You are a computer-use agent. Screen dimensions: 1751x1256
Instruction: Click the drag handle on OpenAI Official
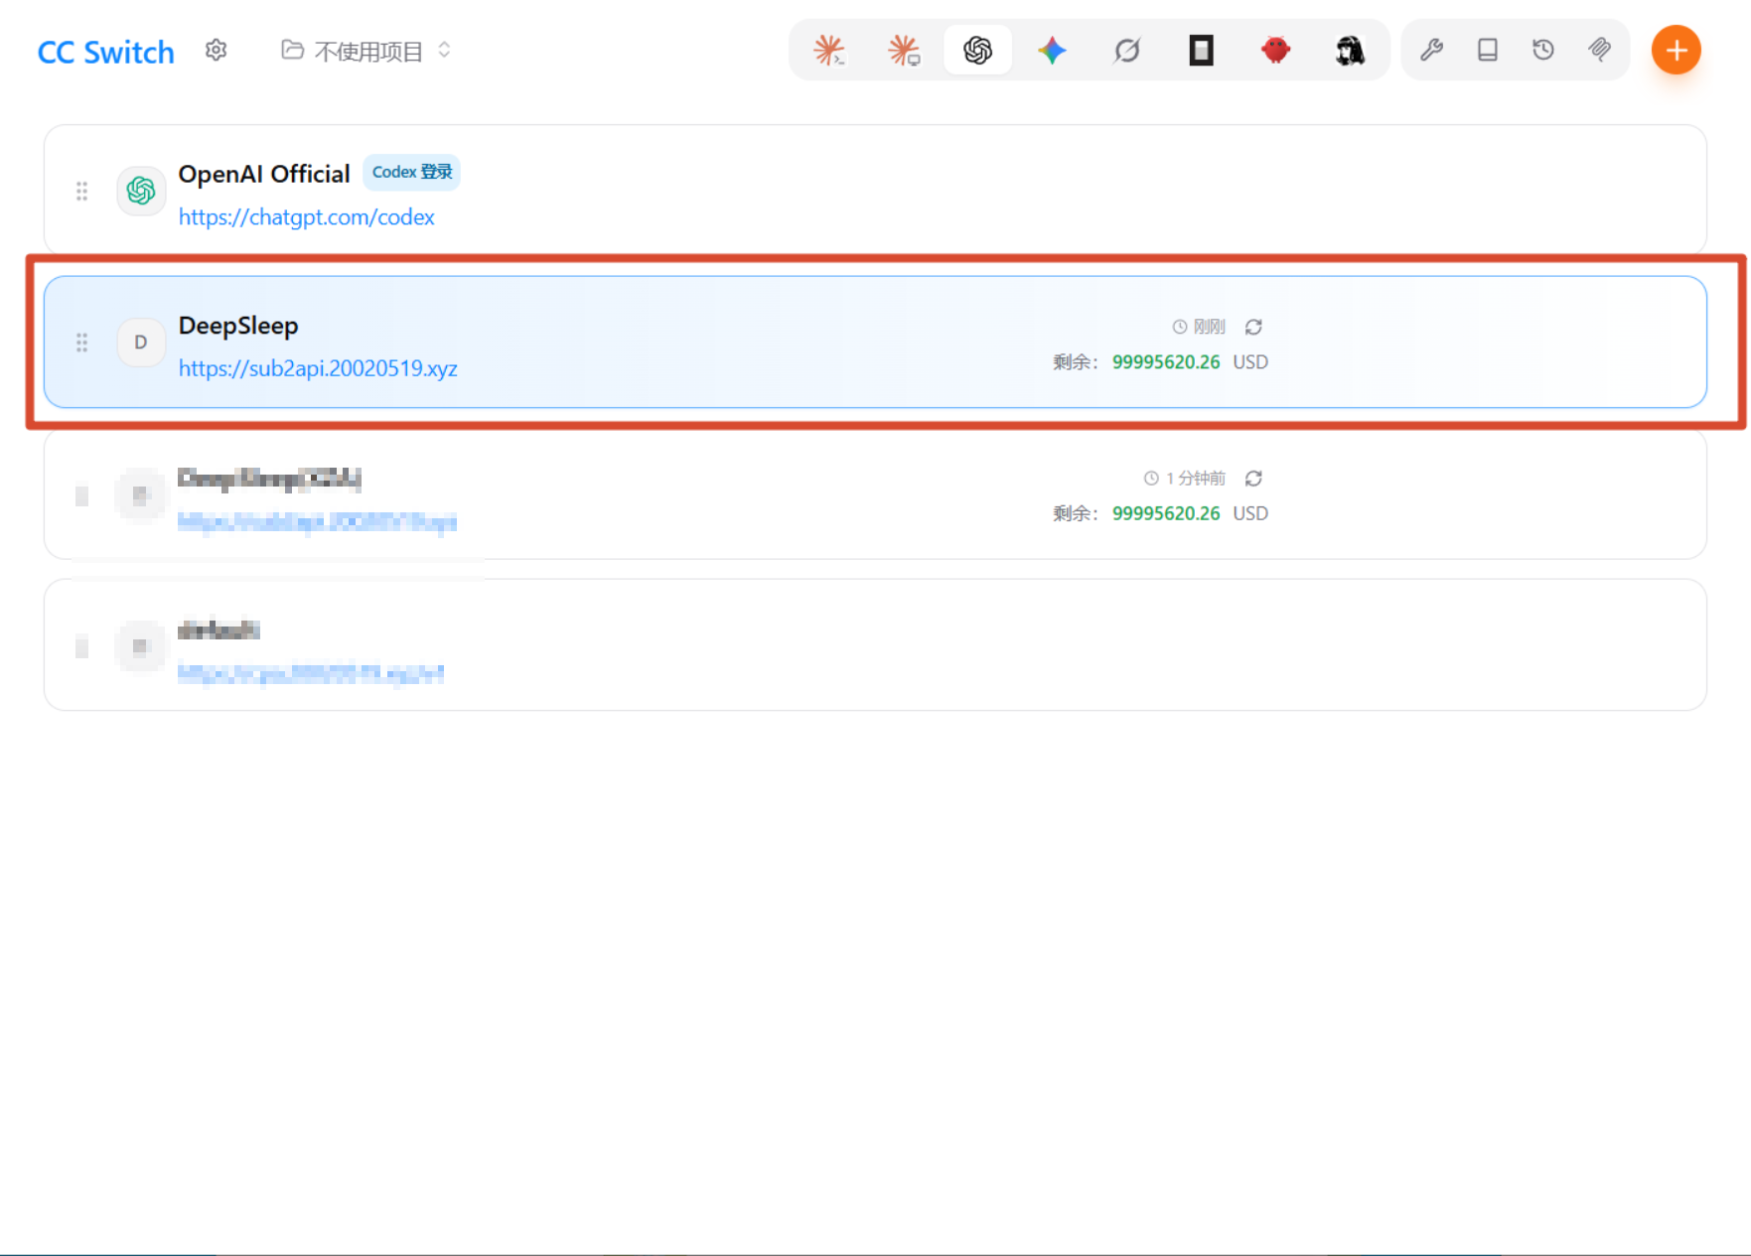(82, 191)
